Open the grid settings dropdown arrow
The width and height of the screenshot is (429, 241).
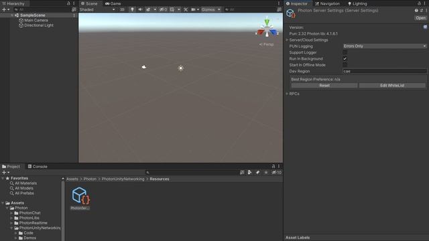point(179,9)
